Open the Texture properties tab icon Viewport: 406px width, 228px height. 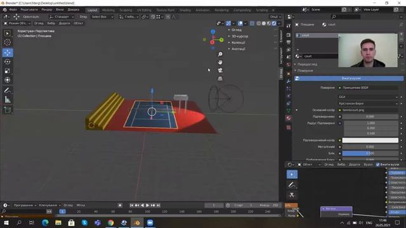(289, 127)
